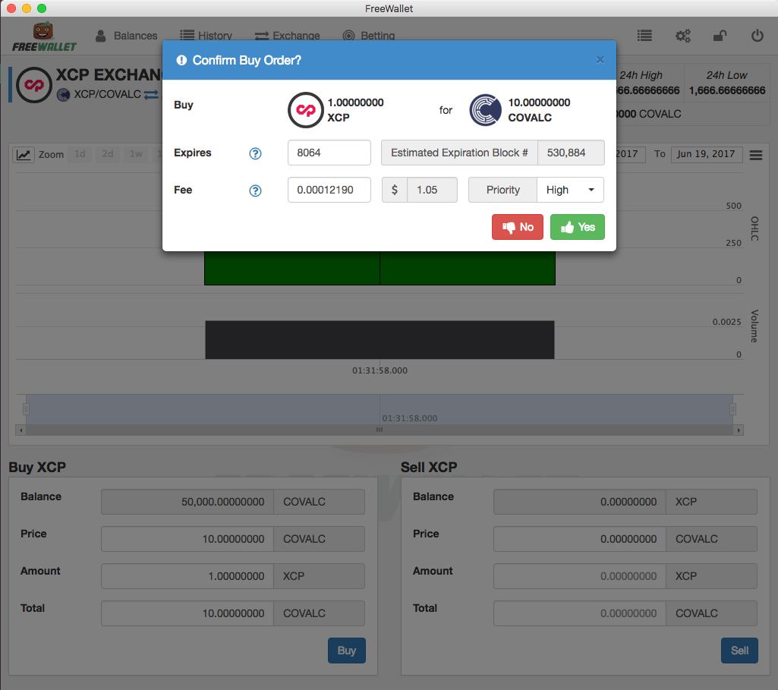778x690 pixels.
Task: Click the macOS green fullscreen button
Action: coord(42,8)
